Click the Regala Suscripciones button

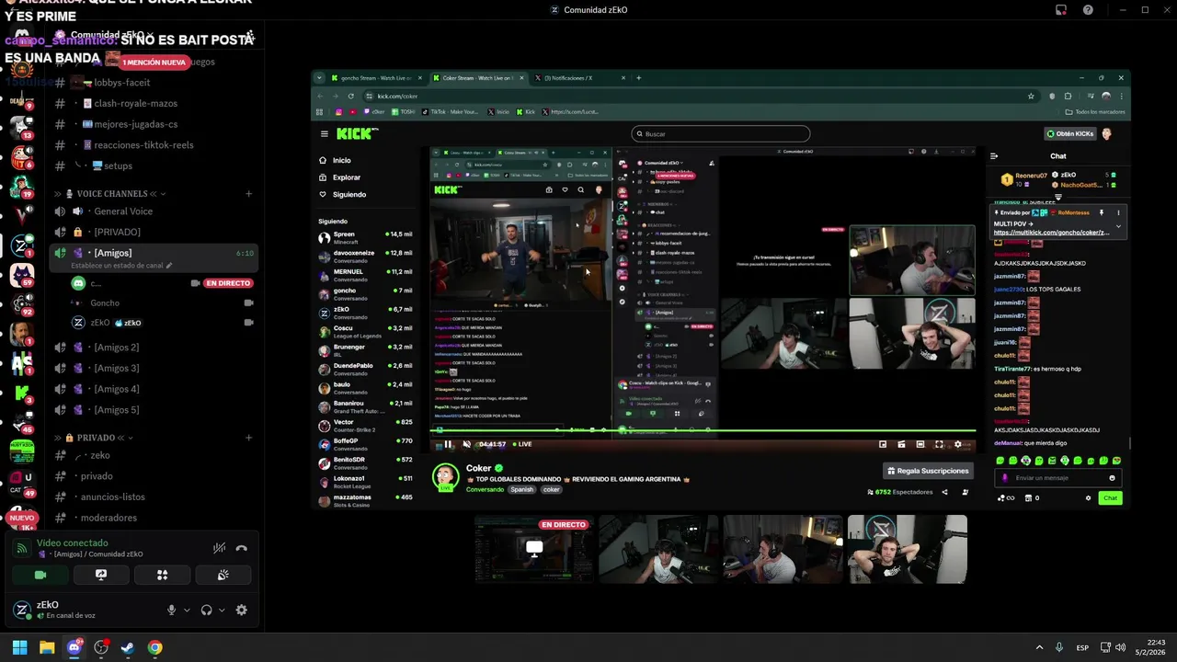click(x=928, y=471)
